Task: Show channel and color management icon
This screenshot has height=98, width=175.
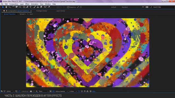Action: [36, 91]
